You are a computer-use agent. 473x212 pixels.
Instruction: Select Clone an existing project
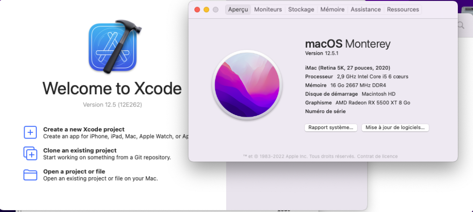click(80, 150)
